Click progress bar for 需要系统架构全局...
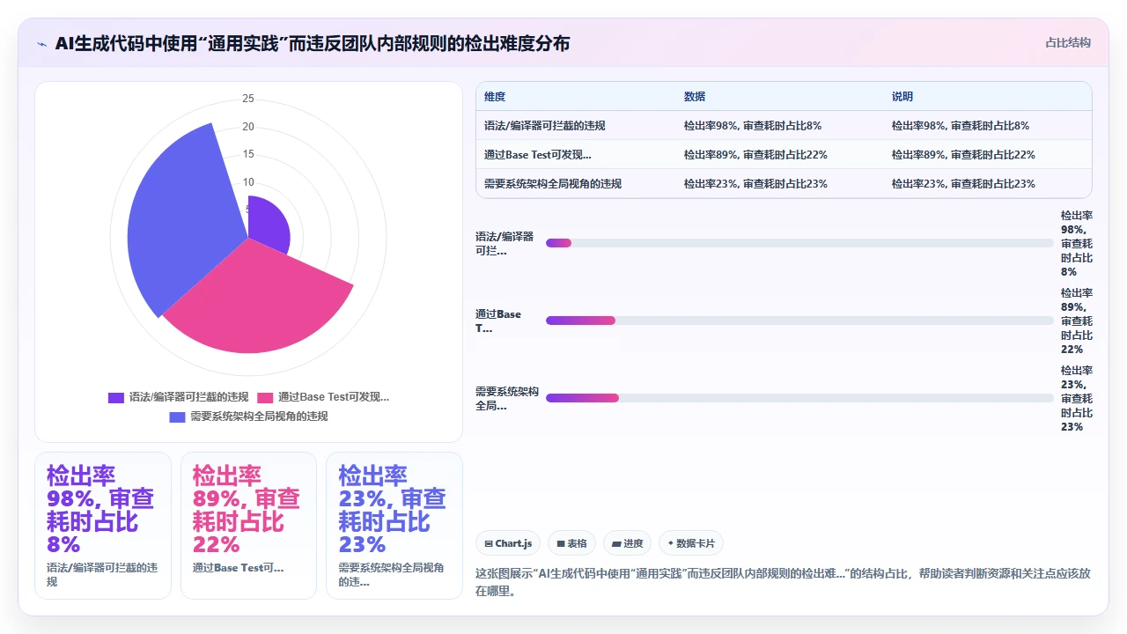Screen dimensions: 1127x634 click(799, 398)
